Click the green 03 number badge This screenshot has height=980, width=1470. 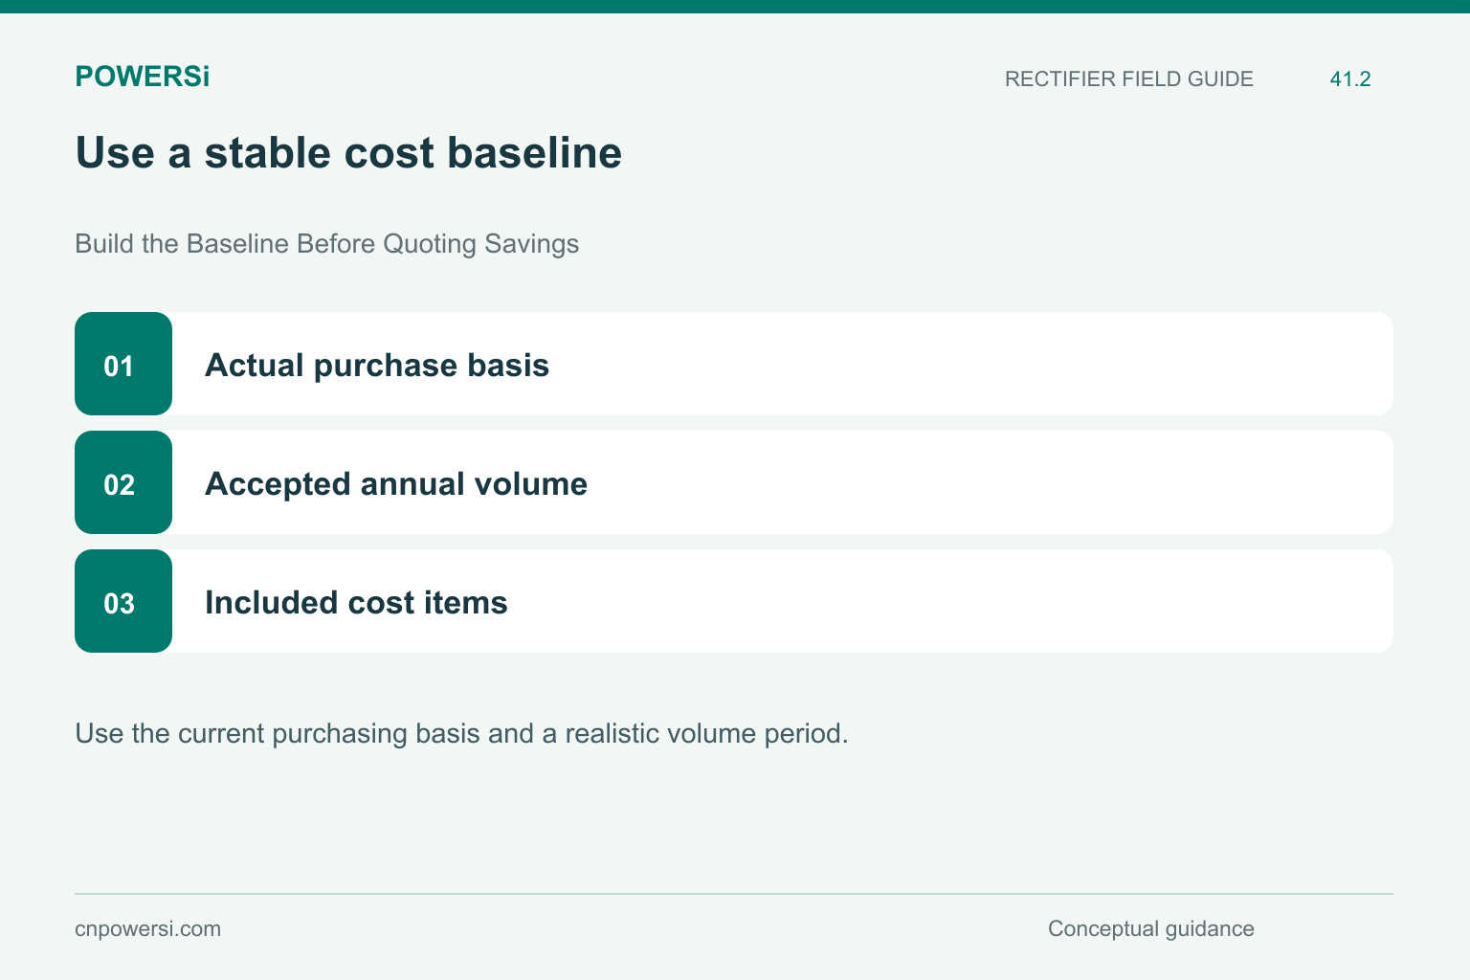point(123,601)
